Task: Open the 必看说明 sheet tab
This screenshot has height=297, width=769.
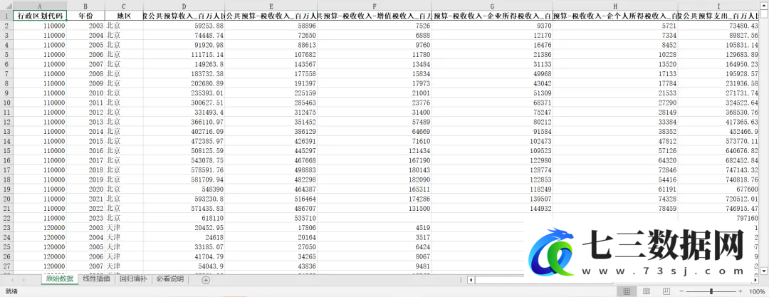Action: [169, 279]
